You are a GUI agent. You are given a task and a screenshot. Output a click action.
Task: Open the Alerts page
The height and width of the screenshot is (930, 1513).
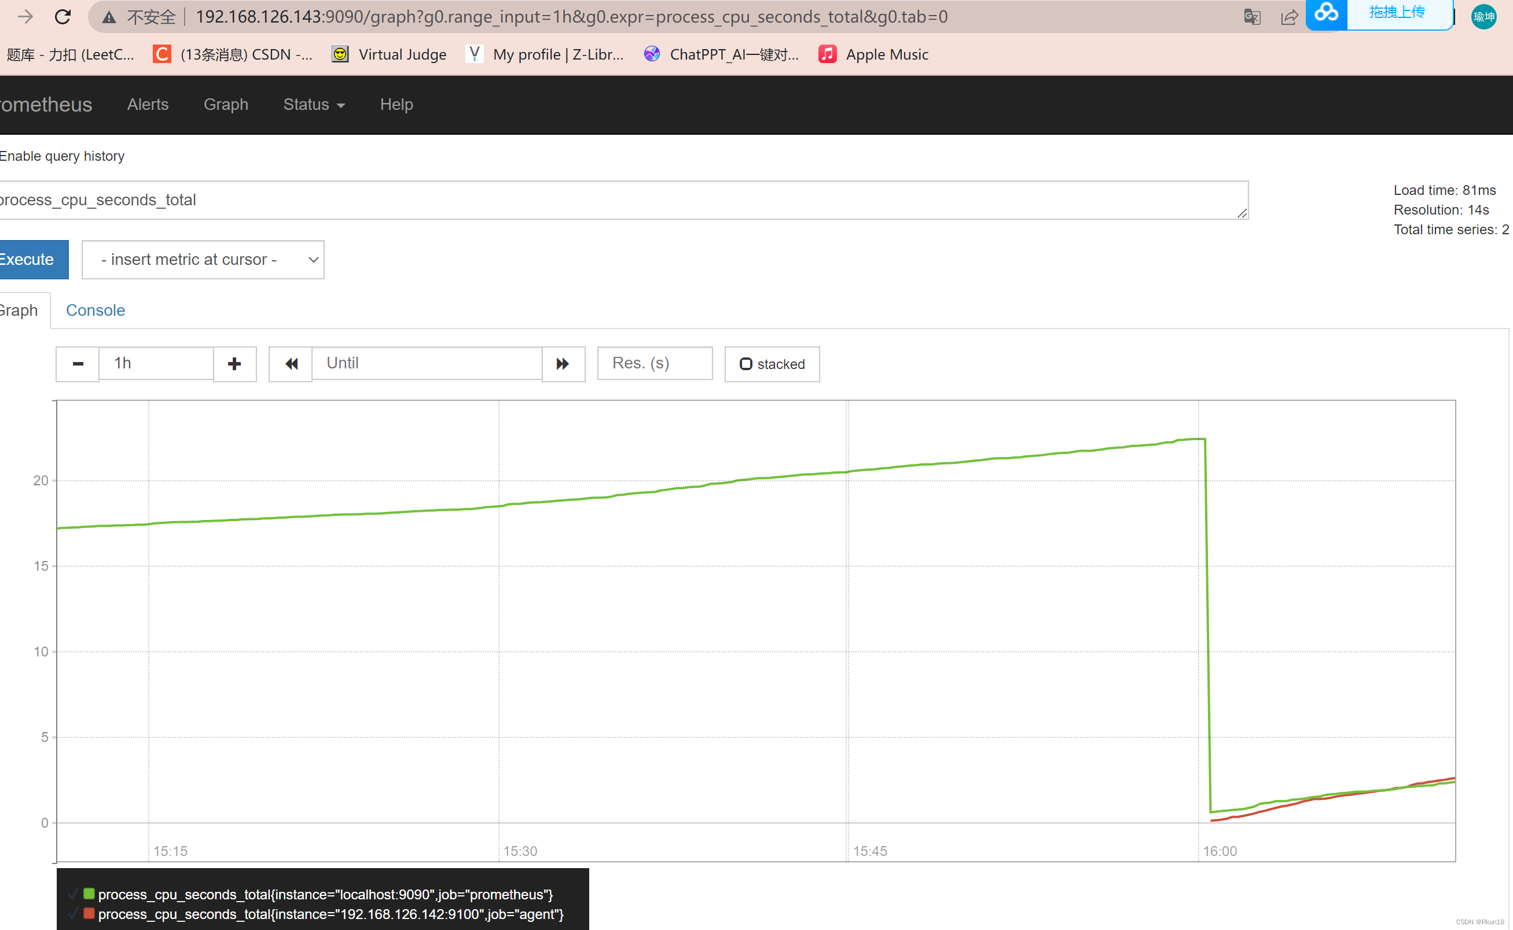pos(148,105)
